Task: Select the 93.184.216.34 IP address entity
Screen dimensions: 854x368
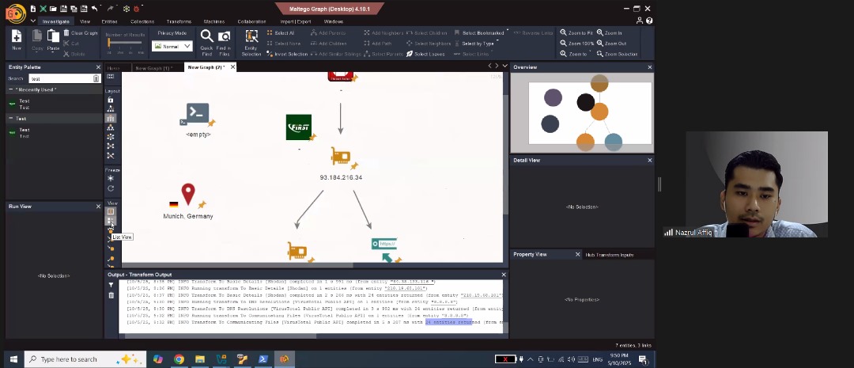Action: point(341,157)
